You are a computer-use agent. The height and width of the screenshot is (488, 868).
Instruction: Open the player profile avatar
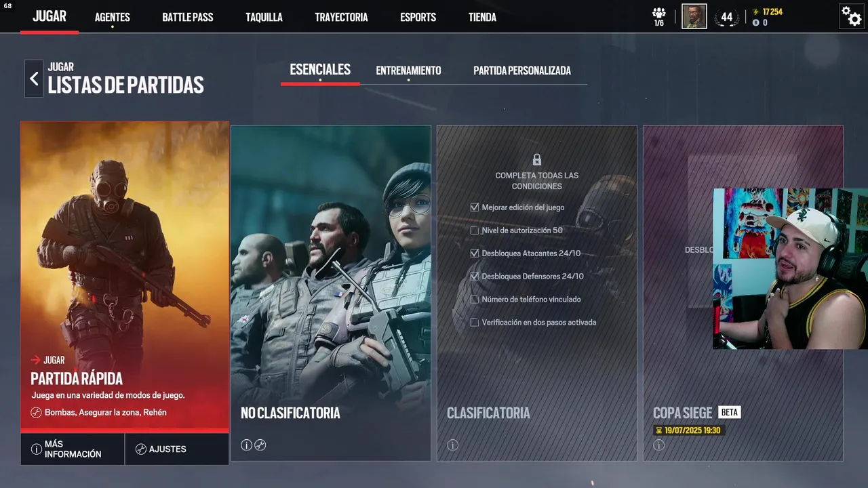[x=694, y=16]
